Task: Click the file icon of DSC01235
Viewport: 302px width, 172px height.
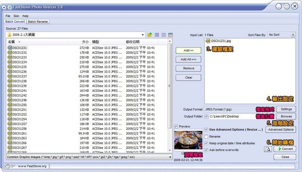Action: 9,67
